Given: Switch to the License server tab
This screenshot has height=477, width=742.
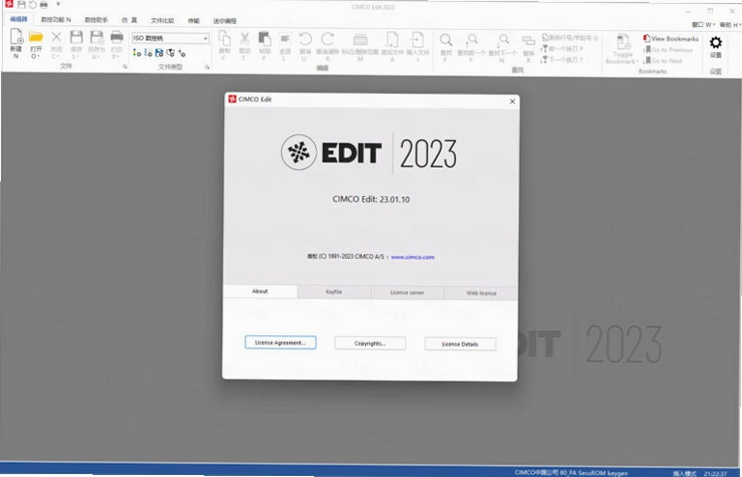Looking at the screenshot, I should click(x=407, y=293).
